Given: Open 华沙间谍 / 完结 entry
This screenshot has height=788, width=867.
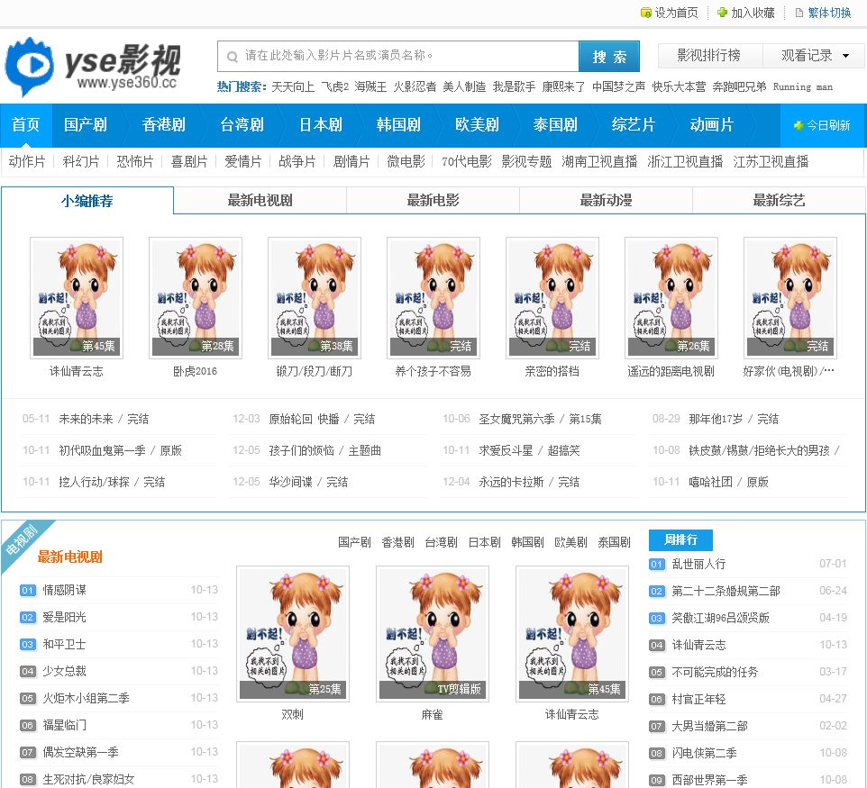Looking at the screenshot, I should [308, 482].
